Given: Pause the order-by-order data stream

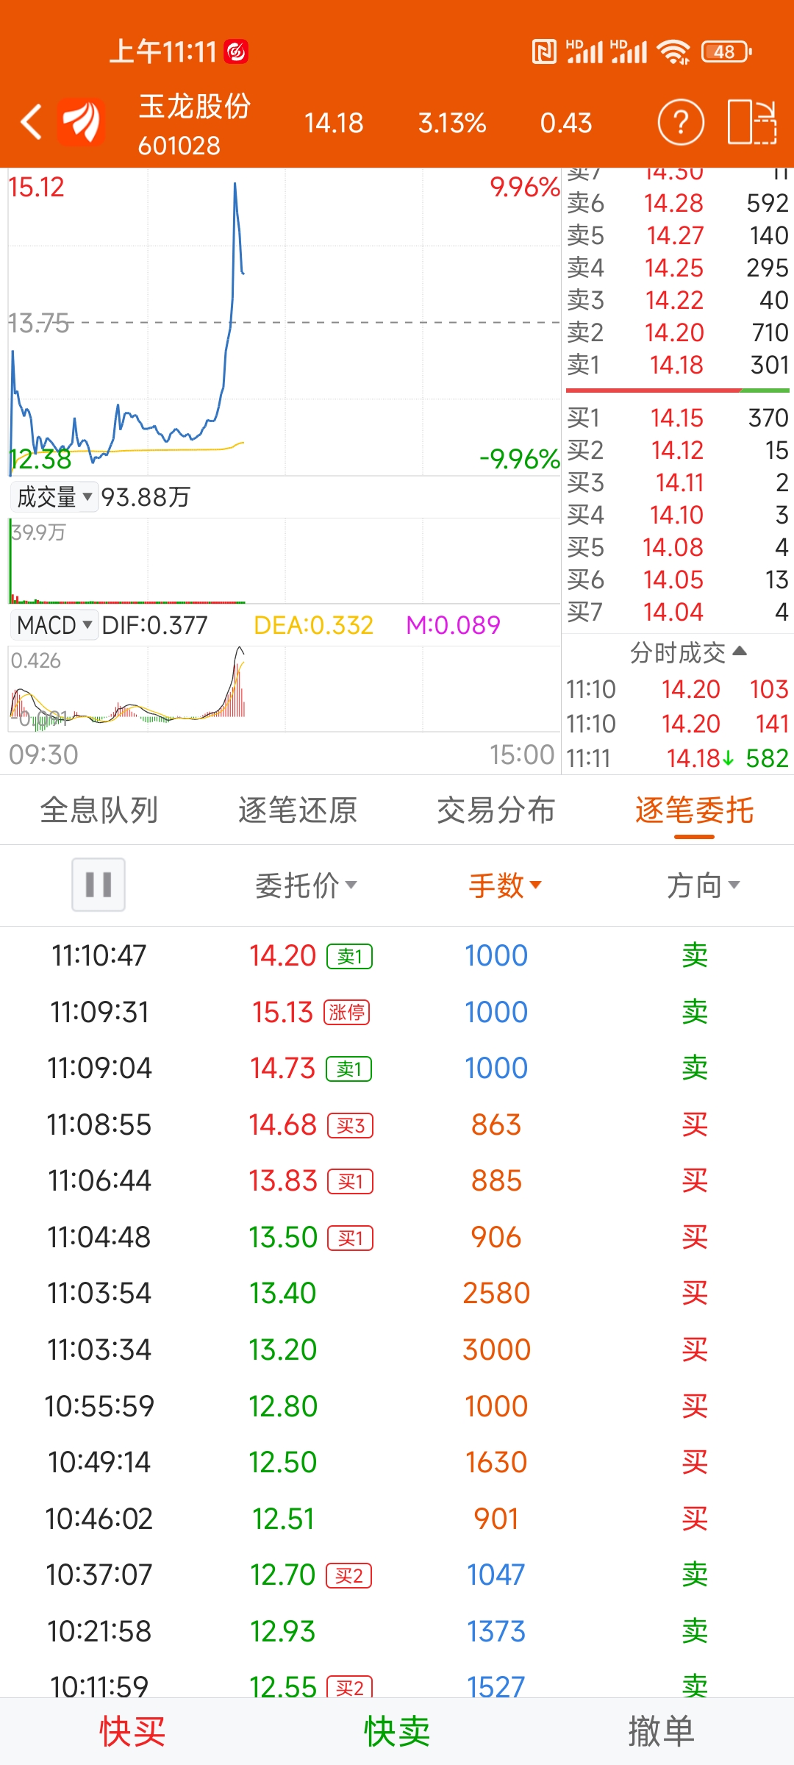Looking at the screenshot, I should pos(99,885).
